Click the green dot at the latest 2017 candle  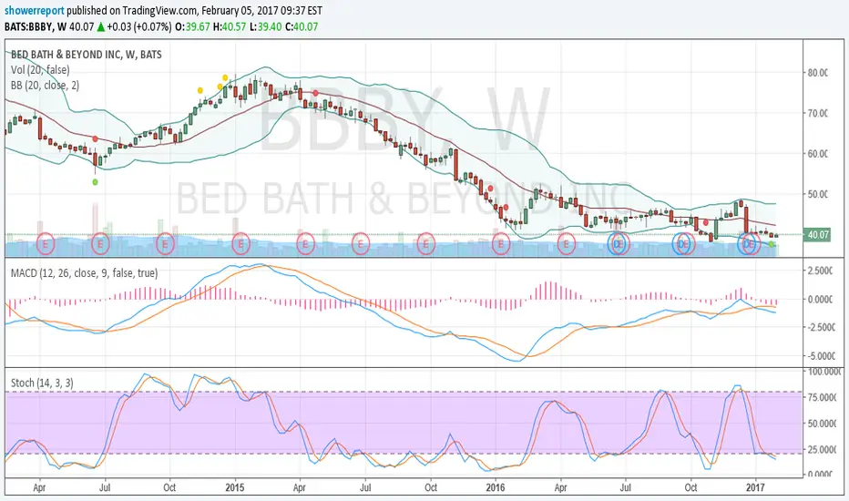(772, 245)
